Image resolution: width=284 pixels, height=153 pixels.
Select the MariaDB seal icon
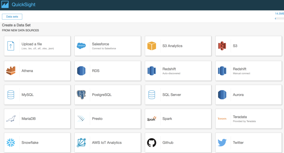(x=11, y=119)
